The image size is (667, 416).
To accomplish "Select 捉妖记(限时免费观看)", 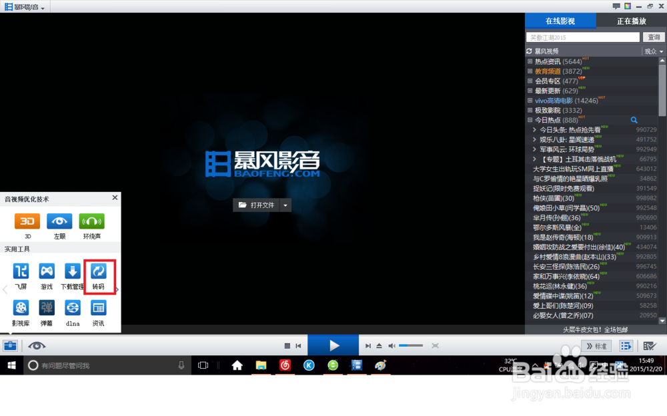I will 564,189.
